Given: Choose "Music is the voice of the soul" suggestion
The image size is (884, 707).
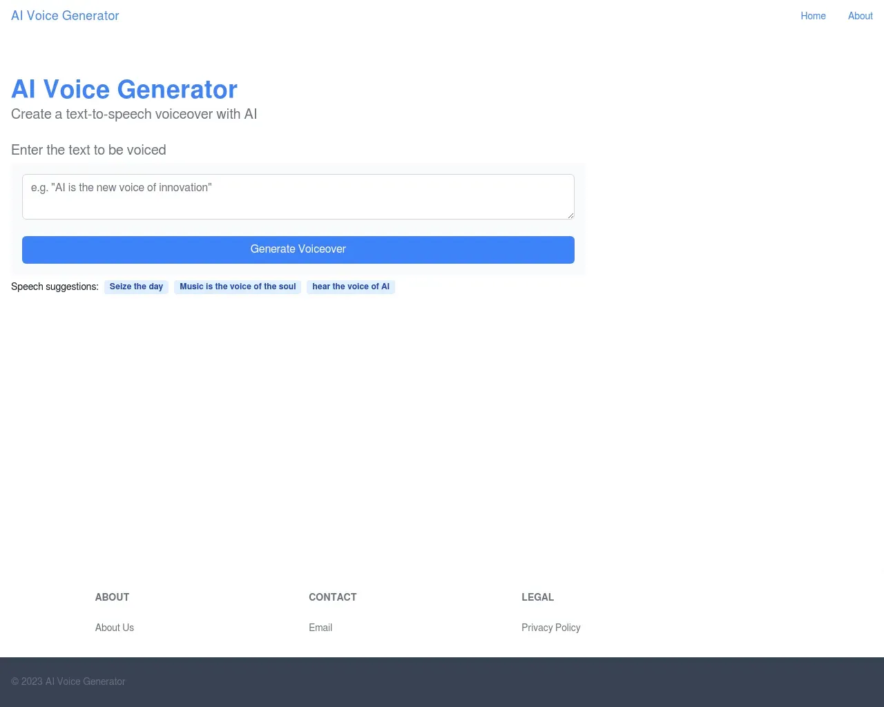Looking at the screenshot, I should [x=238, y=287].
